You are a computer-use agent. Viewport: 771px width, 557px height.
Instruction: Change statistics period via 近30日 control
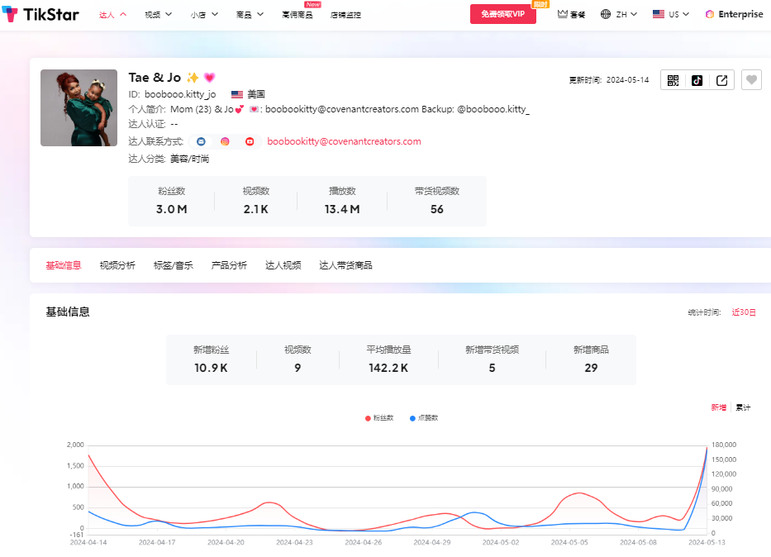[743, 311]
